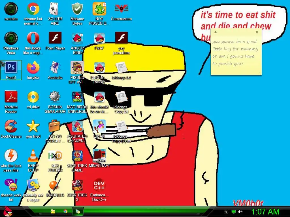Launch Opera labeled 'this looks like a vagi...'
This screenshot has height=217, width=290.
[x=33, y=43]
